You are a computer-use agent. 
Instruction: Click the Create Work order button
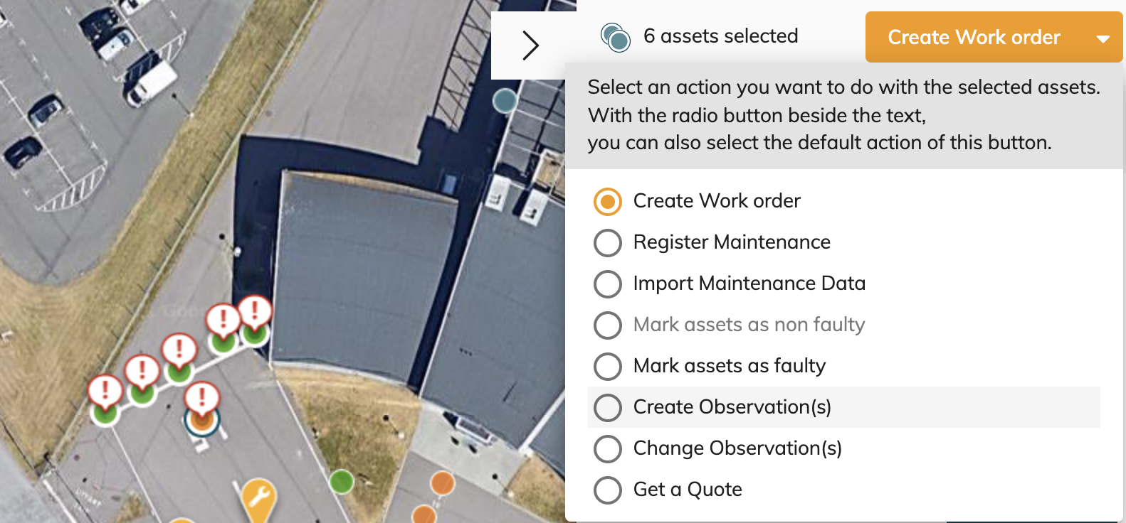pyautogui.click(x=974, y=37)
